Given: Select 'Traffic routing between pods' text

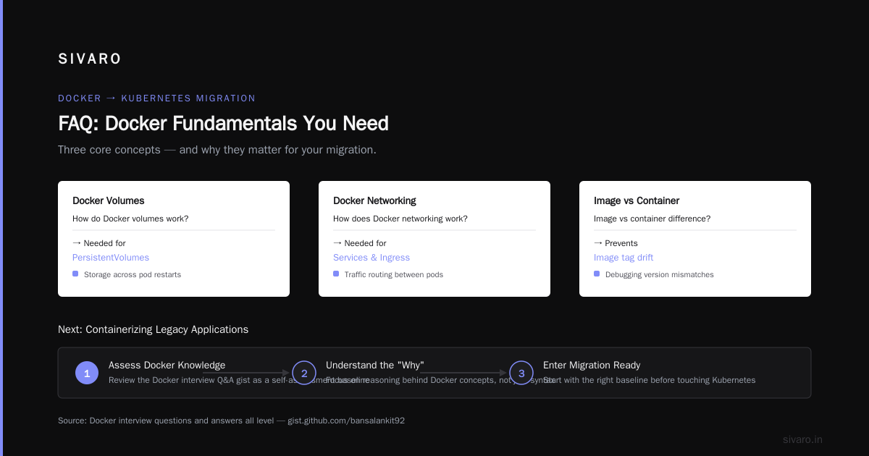Looking at the screenshot, I should coord(394,275).
